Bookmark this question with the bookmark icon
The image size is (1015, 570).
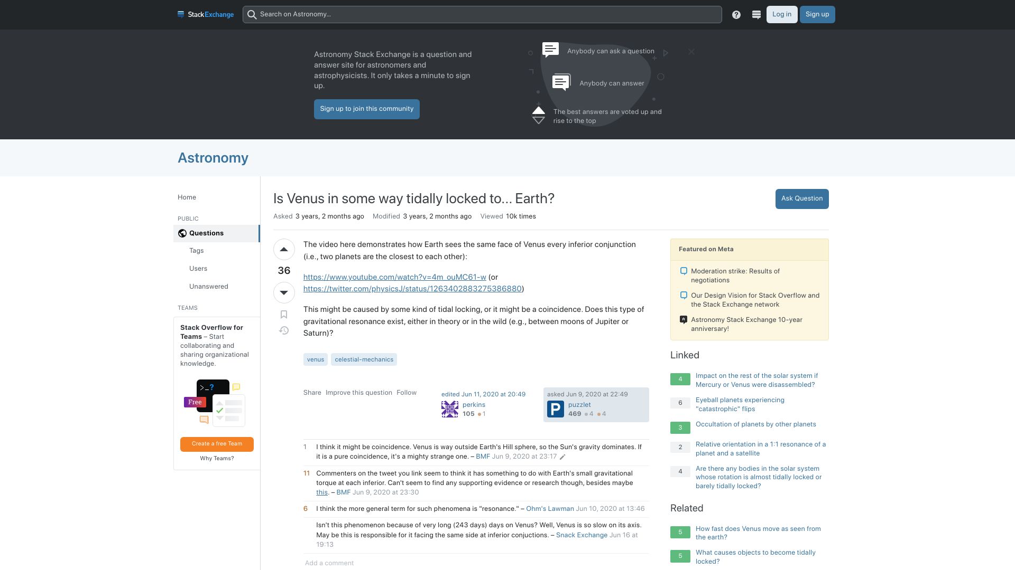point(284,315)
